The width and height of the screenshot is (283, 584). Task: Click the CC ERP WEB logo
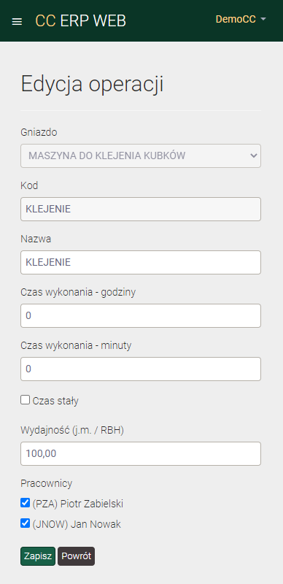80,21
